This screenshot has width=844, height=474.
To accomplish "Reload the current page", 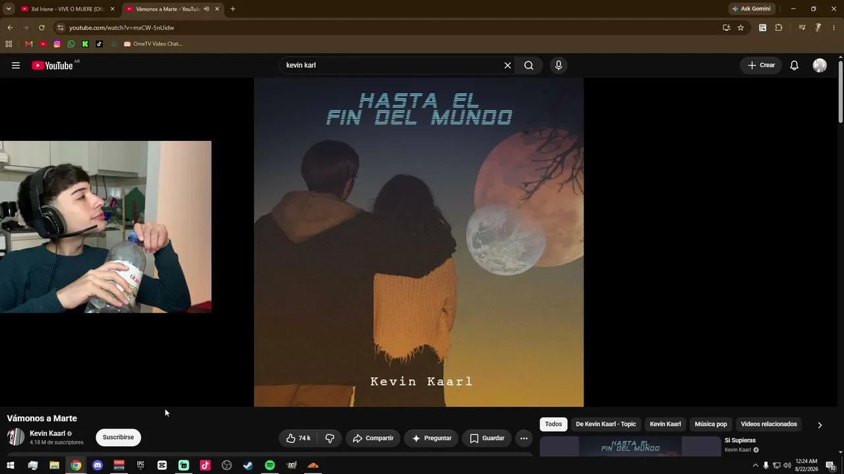I will [42, 28].
